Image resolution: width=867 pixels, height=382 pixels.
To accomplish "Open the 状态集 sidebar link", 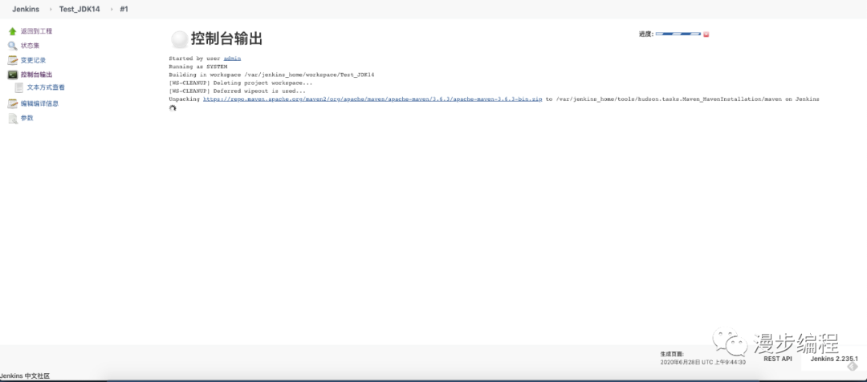I will click(30, 46).
